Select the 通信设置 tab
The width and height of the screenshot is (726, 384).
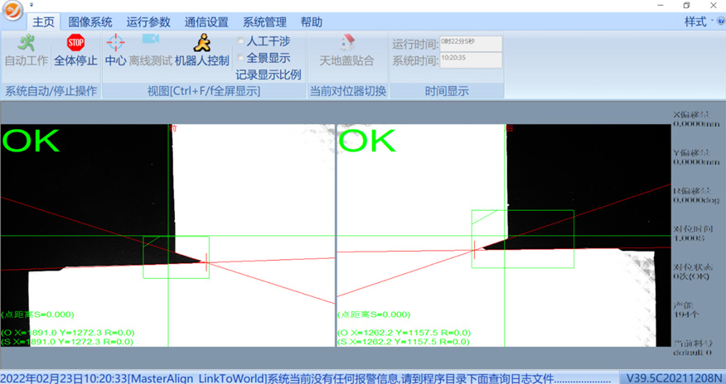[206, 22]
